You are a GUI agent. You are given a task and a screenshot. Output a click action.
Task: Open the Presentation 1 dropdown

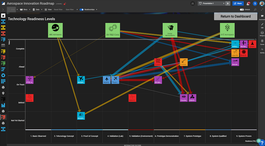tap(212, 3)
